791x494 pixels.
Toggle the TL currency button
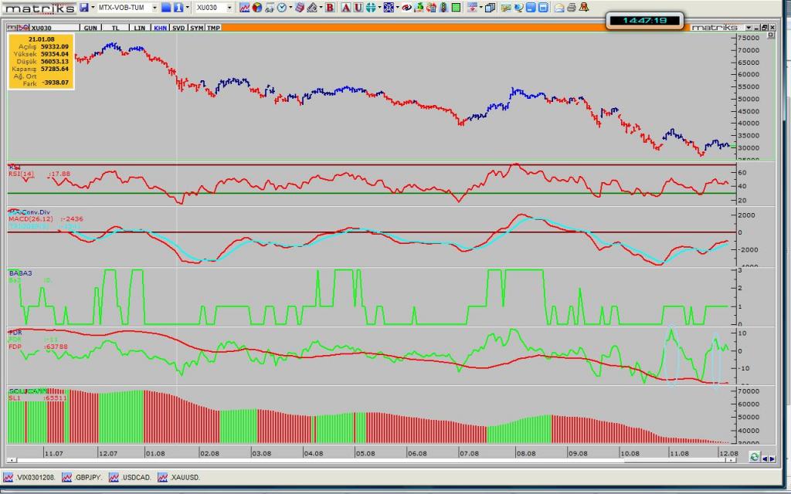point(116,27)
